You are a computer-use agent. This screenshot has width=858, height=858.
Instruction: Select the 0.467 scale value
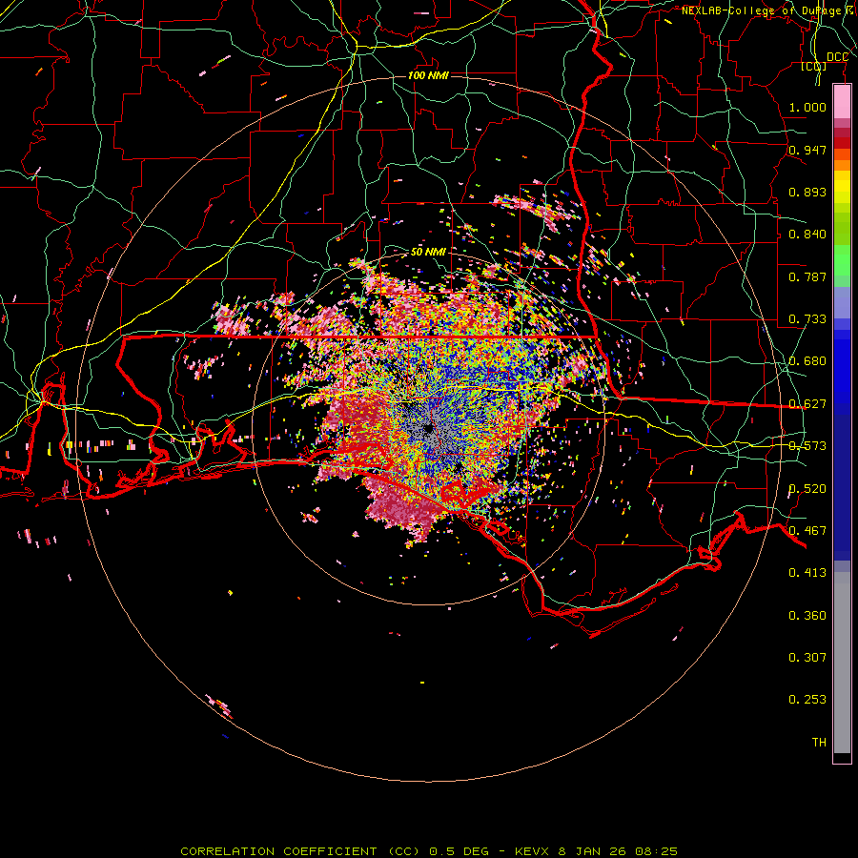(x=807, y=531)
